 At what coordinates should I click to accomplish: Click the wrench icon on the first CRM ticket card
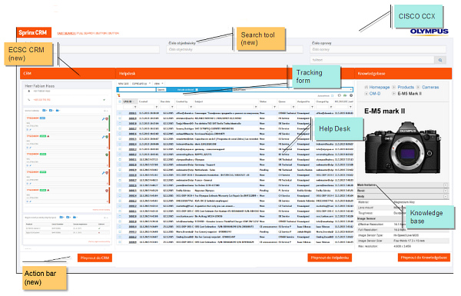point(103,119)
